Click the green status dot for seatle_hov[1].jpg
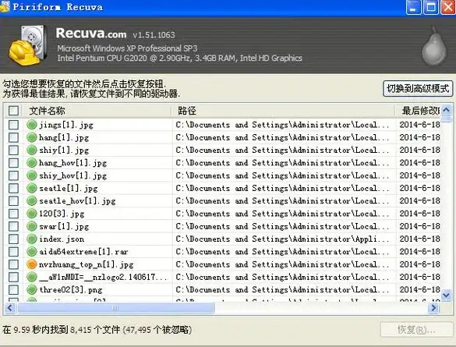Image resolution: width=456 pixels, height=347 pixels. pyautogui.click(x=32, y=200)
